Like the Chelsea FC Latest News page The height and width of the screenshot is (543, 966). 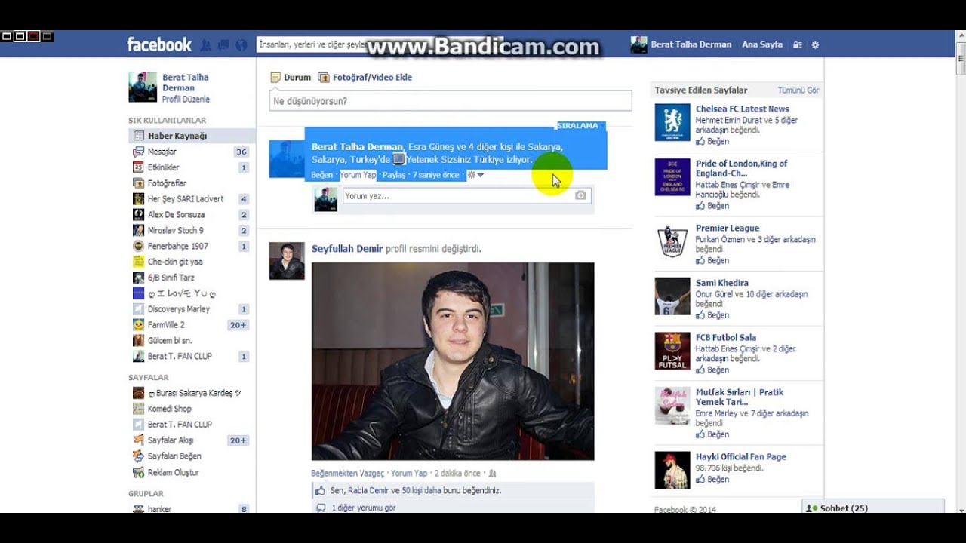712,141
